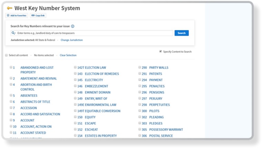
Task: Check the box for 11 Account Stated
Action: 11,132
